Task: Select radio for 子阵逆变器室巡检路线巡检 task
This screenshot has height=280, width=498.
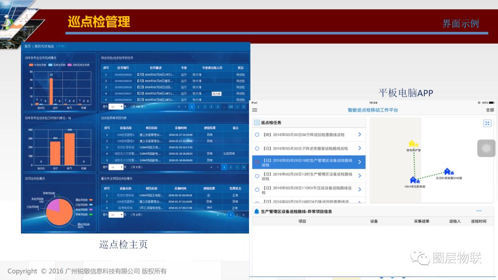Action: (x=257, y=148)
